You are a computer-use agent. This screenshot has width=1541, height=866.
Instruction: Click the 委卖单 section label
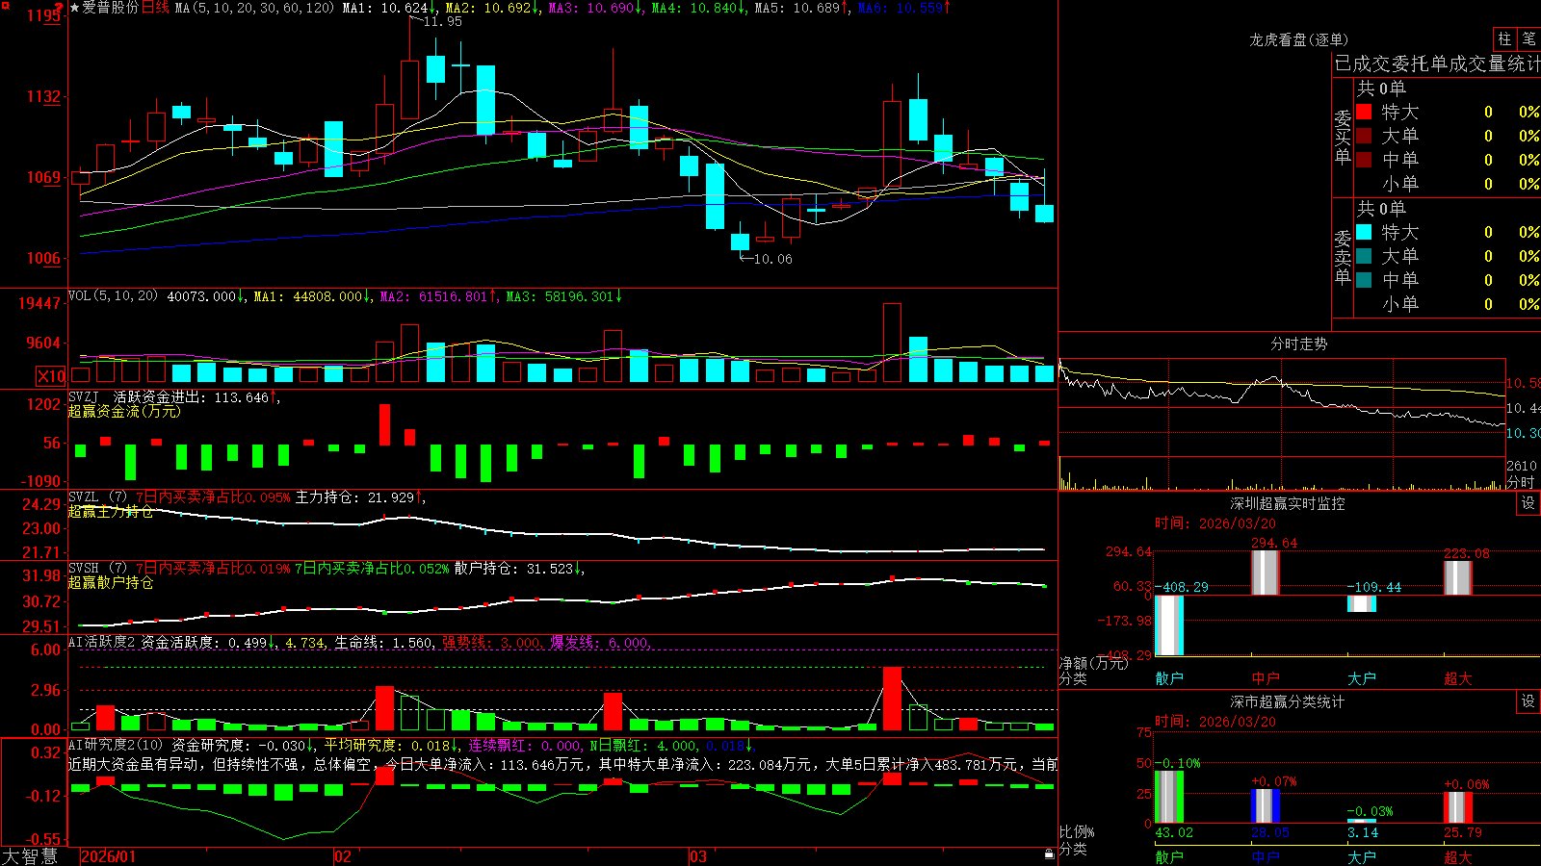pos(1343,258)
